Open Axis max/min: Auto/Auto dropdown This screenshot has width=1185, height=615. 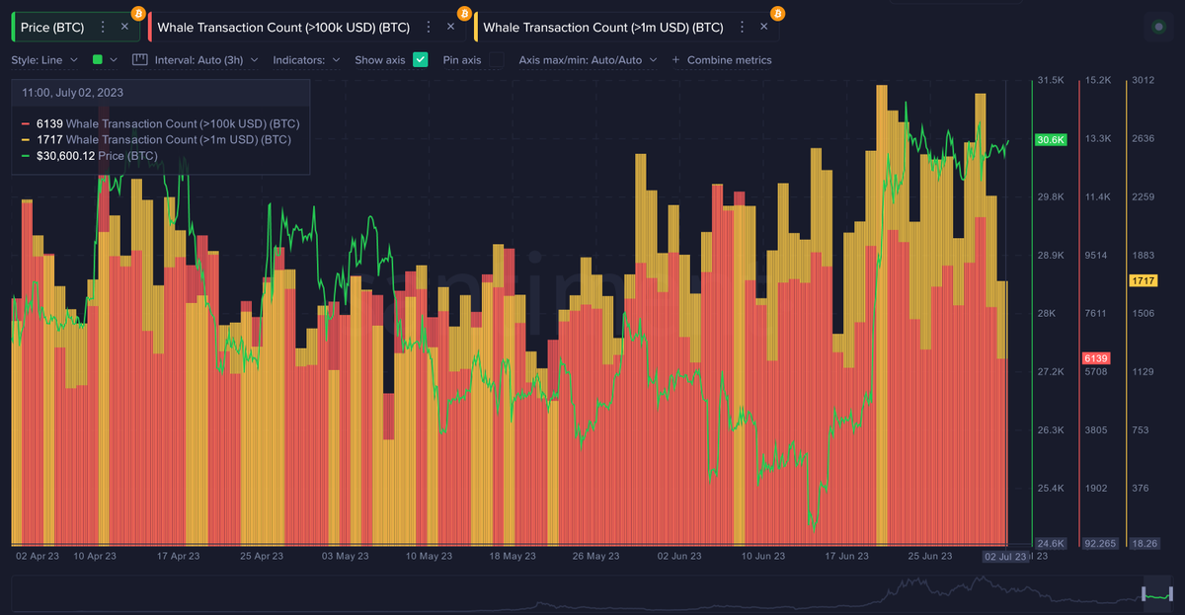[x=587, y=60]
